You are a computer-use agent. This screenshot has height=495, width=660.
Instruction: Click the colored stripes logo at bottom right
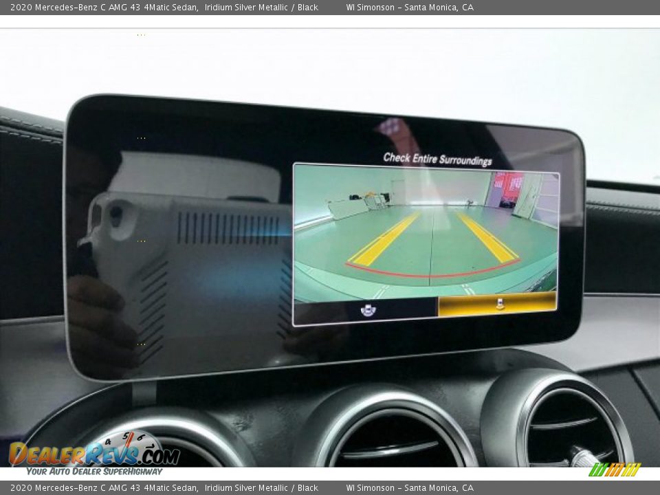pyautogui.click(x=615, y=470)
